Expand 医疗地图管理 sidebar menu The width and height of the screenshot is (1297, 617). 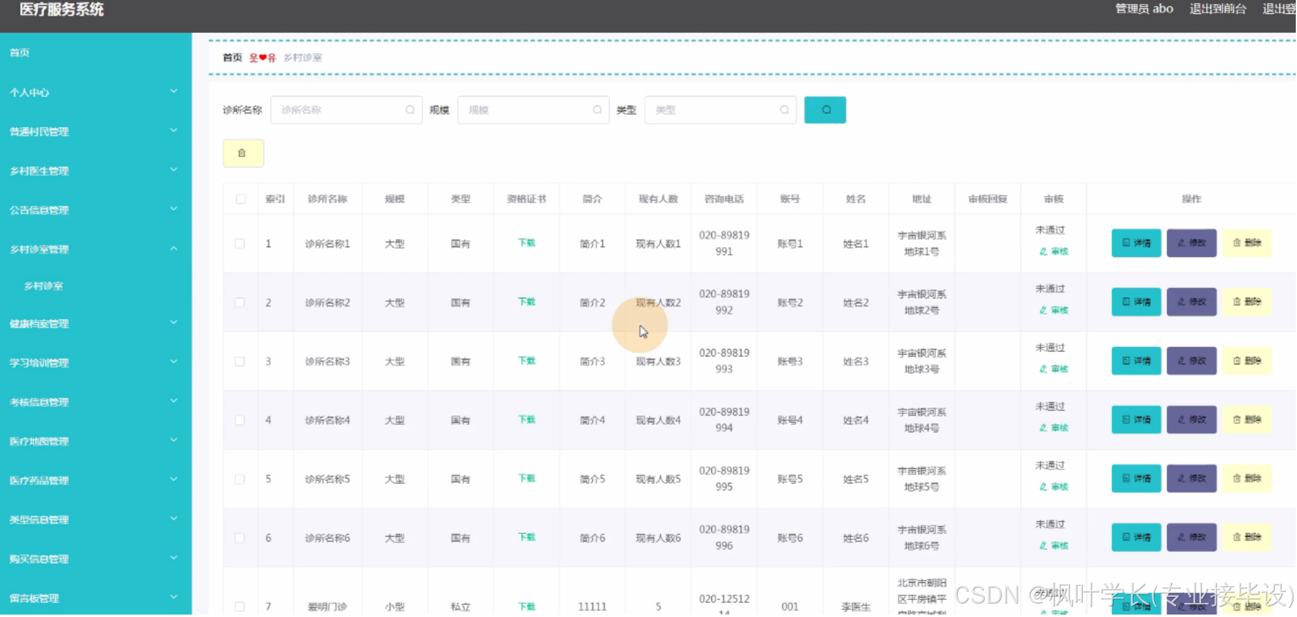(96, 441)
